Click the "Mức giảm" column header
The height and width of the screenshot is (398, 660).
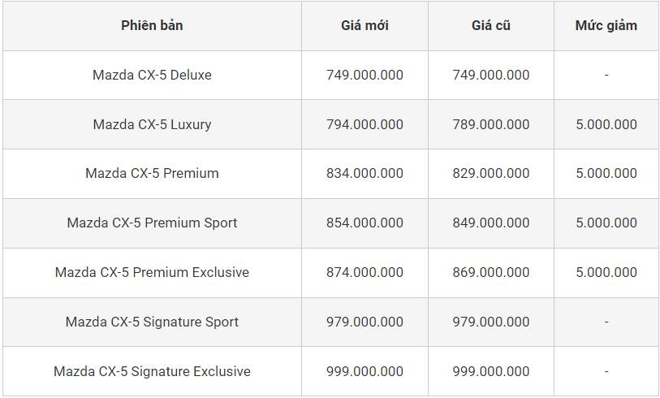tap(606, 25)
